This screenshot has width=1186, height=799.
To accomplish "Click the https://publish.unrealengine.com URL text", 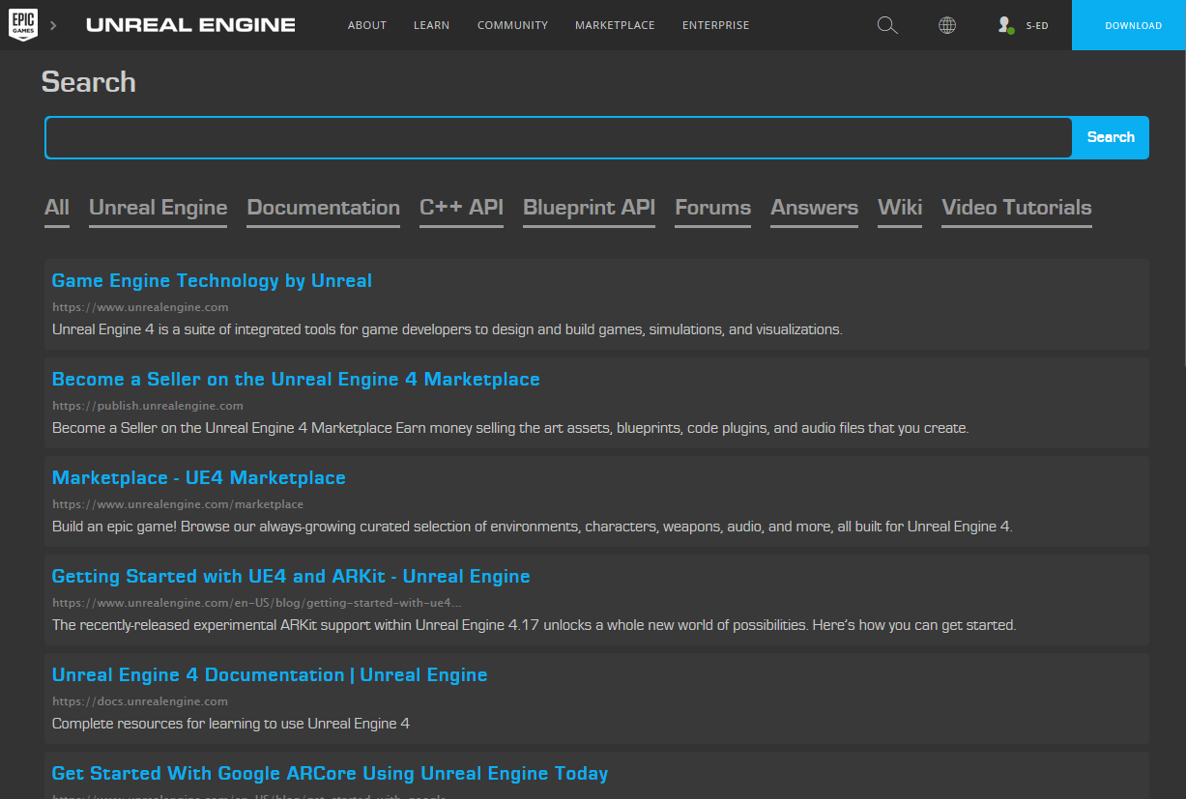I will [148, 406].
